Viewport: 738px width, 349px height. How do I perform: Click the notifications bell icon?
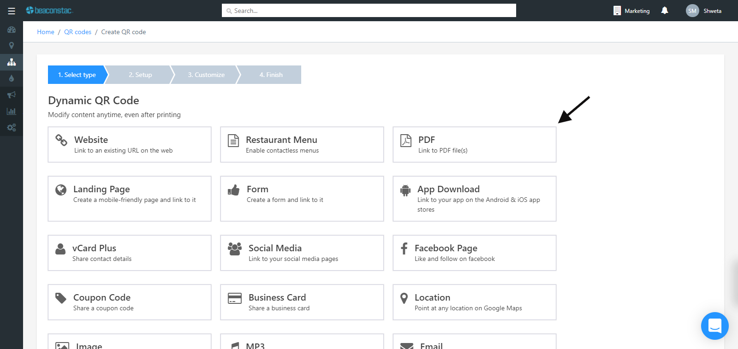point(664,11)
